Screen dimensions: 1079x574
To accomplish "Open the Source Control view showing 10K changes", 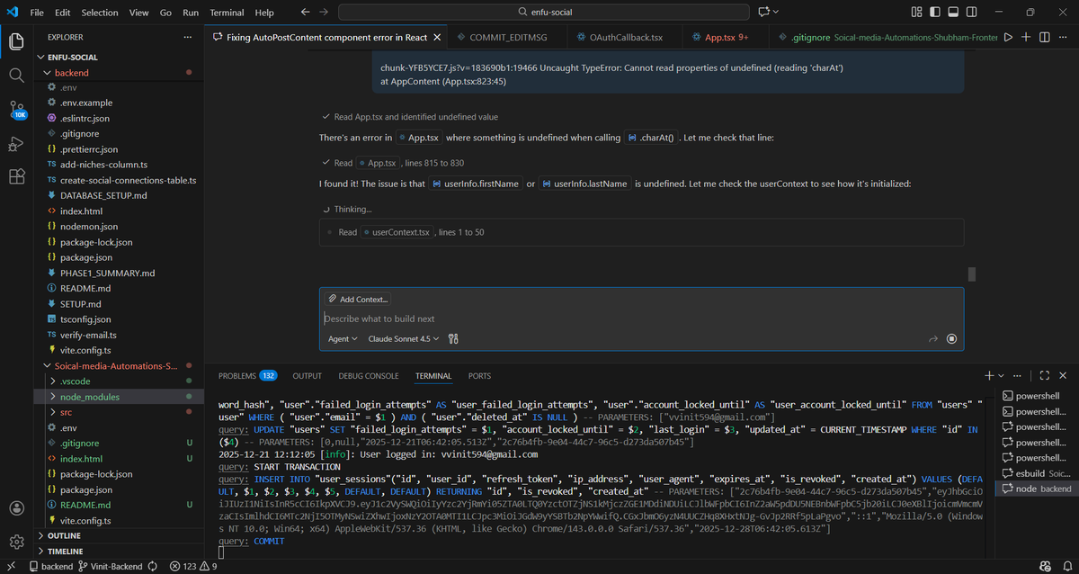I will click(16, 108).
